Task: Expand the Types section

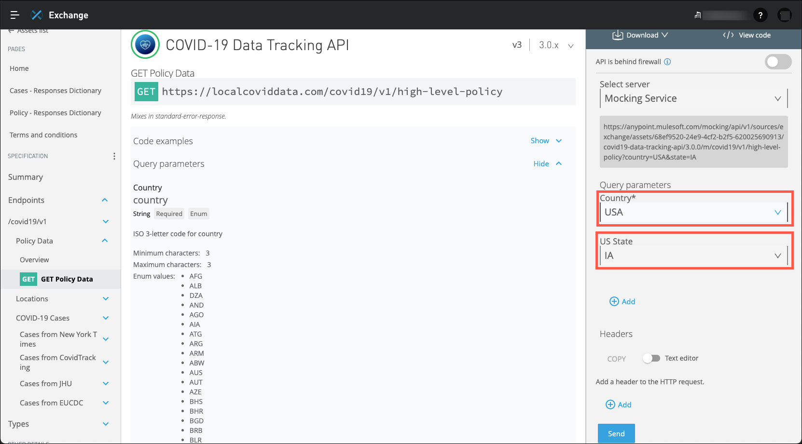Action: (x=106, y=424)
